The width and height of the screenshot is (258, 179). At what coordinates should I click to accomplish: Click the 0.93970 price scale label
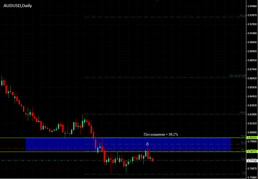point(252,15)
